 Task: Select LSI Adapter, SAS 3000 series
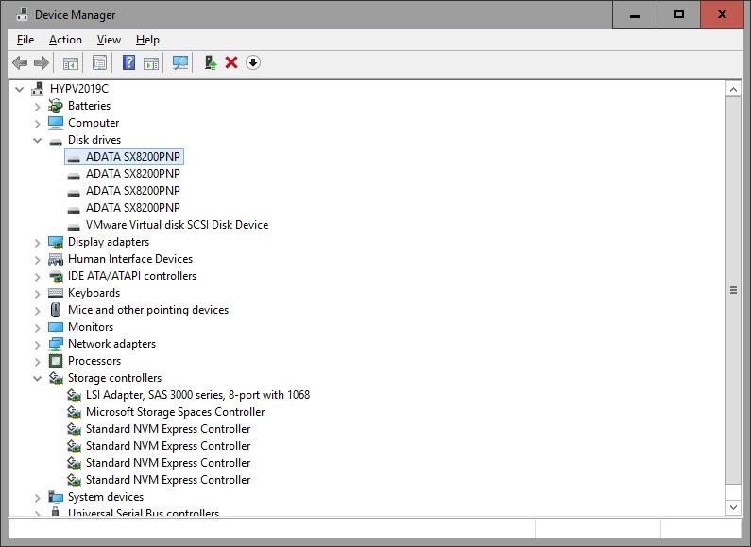[x=197, y=395]
